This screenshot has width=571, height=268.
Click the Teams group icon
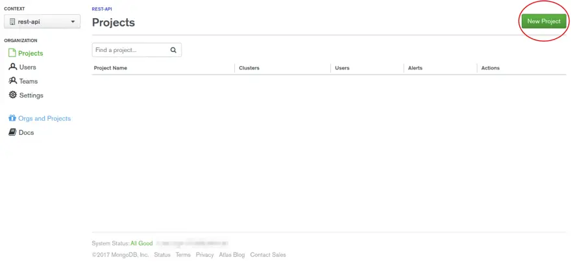(x=13, y=81)
